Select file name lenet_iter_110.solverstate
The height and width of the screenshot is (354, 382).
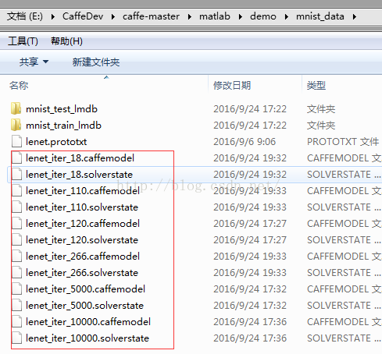coord(82,207)
